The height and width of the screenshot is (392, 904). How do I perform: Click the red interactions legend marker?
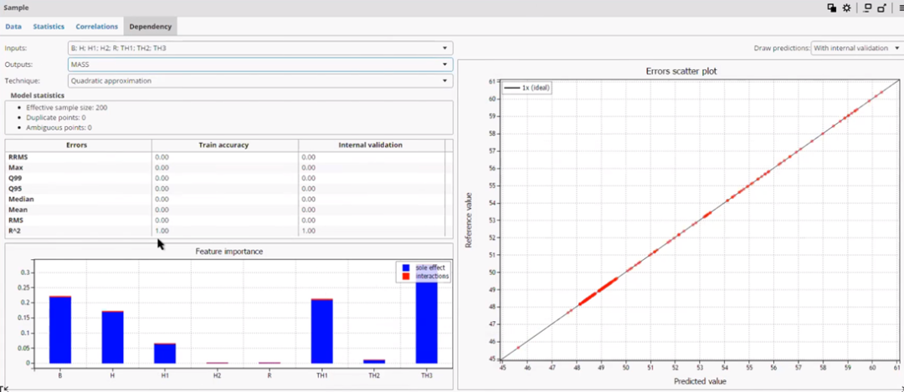(406, 277)
